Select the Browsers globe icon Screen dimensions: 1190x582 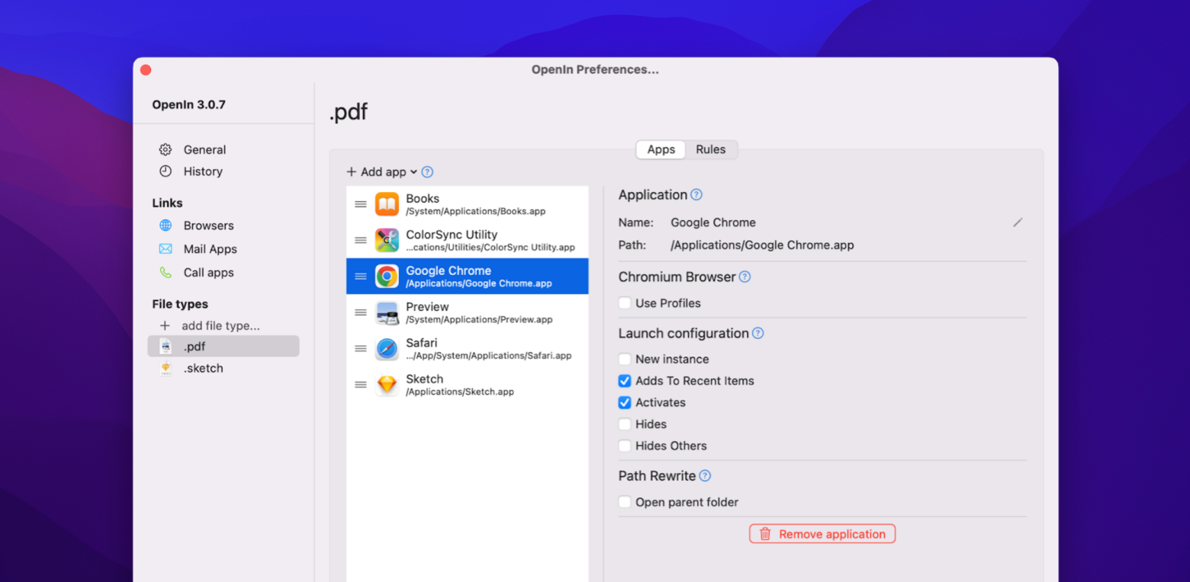click(166, 225)
